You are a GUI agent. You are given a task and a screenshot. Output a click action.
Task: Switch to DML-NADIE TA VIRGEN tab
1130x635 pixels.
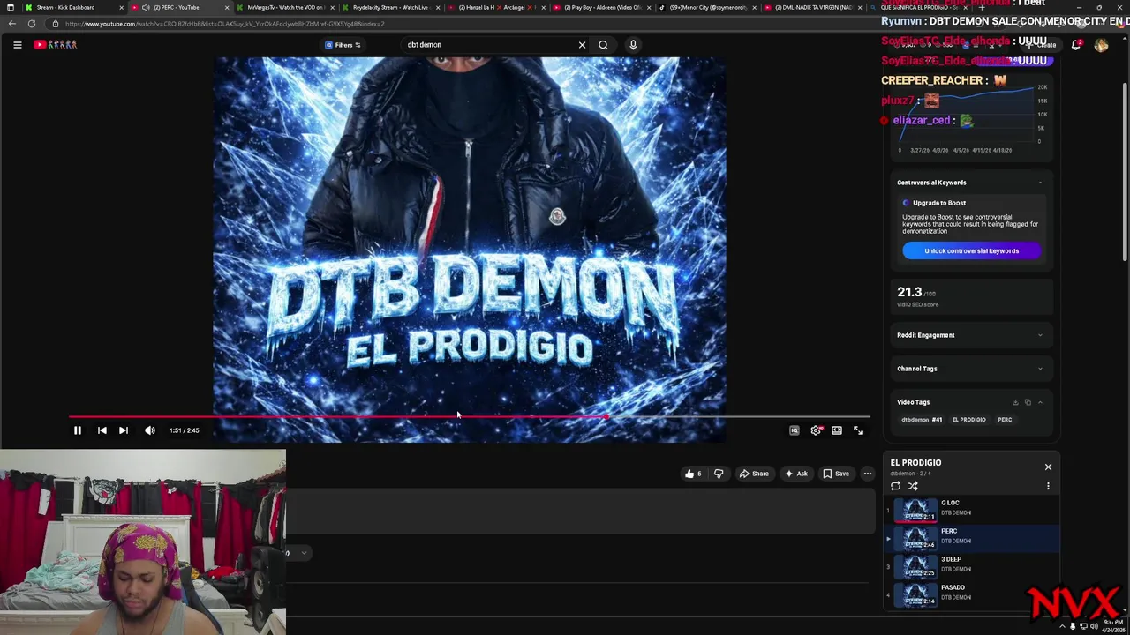point(812,7)
